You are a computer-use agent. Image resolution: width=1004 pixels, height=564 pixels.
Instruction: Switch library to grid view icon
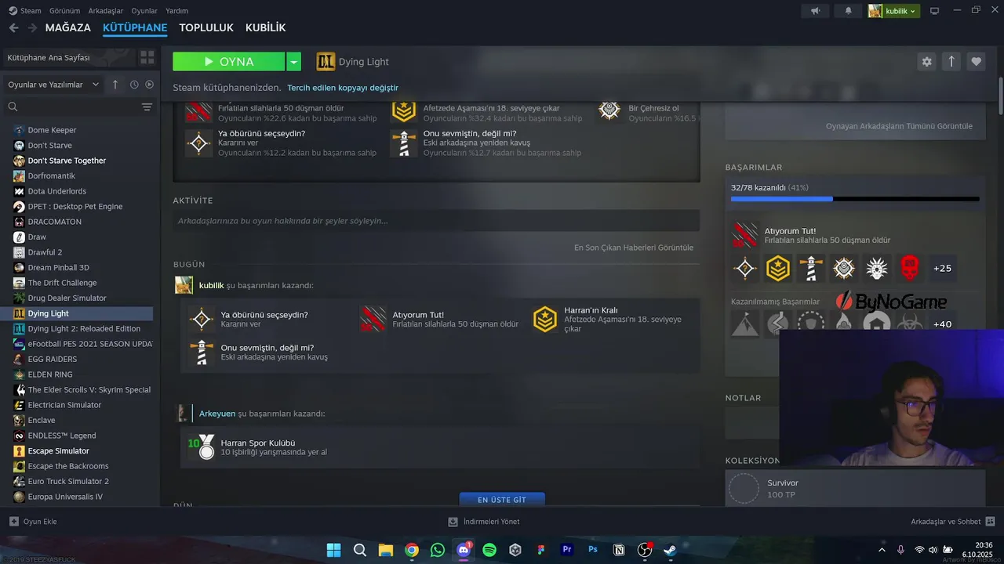click(147, 57)
